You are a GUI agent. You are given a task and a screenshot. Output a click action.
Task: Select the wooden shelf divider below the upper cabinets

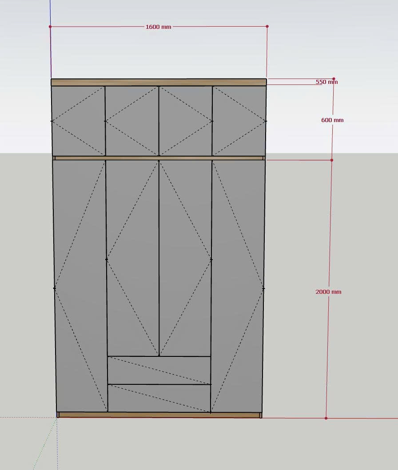[x=159, y=158]
